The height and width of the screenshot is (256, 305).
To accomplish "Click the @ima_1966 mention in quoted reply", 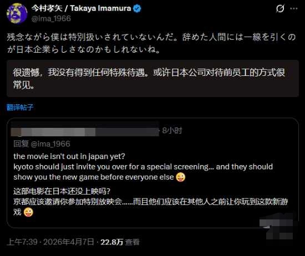I will click(50, 144).
